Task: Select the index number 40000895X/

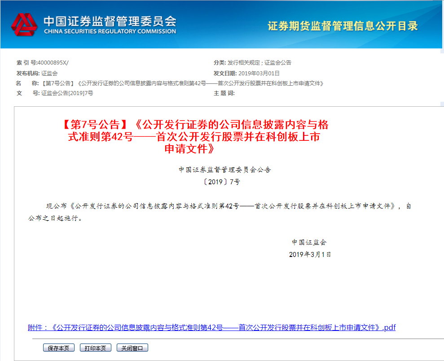Action: [53, 63]
